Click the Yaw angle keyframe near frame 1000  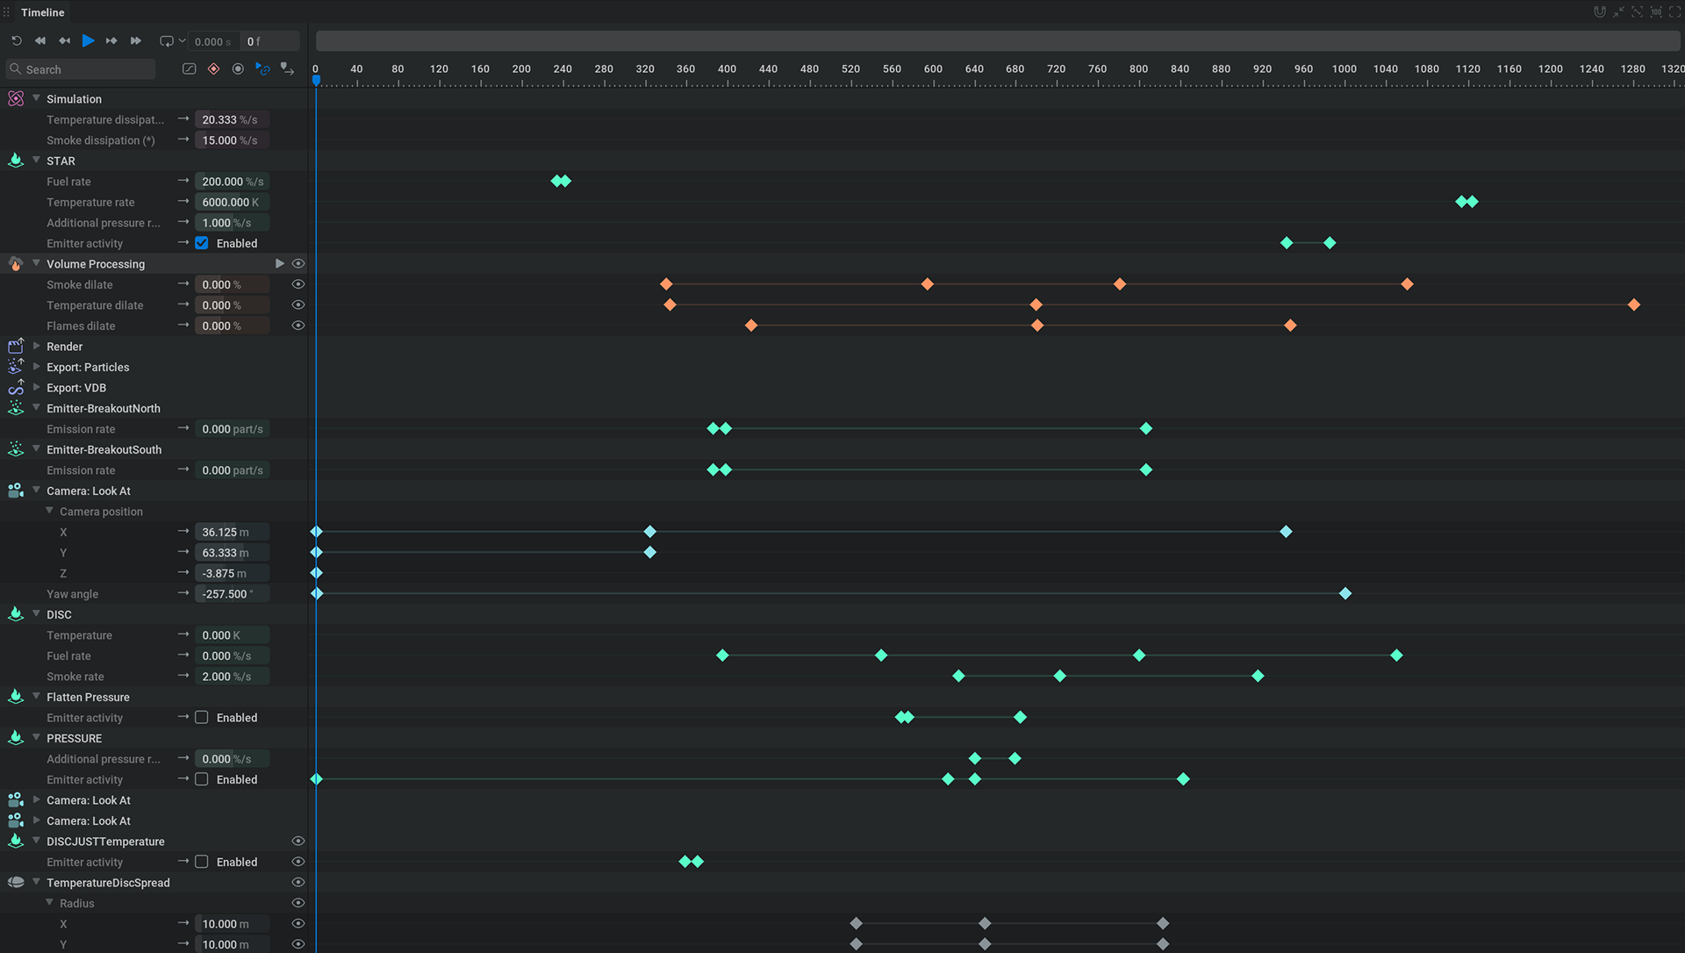point(1345,594)
